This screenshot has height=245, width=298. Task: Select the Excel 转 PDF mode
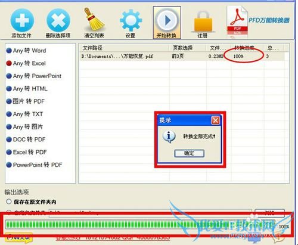pyautogui.click(x=26, y=152)
